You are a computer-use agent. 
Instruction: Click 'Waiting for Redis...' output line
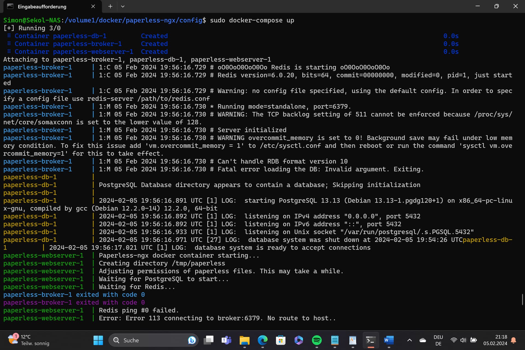(137, 287)
